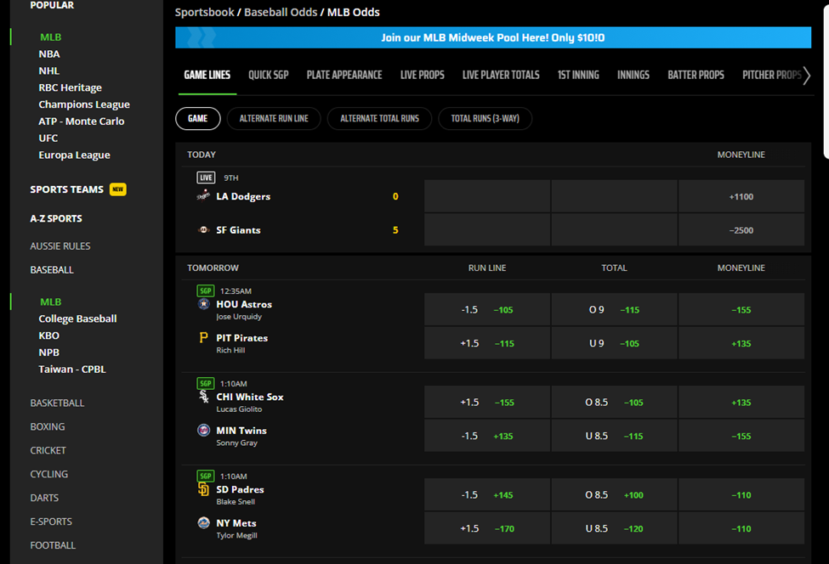Viewport: 829px width, 564px height.
Task: Bet Under 8.5 -120 Padres-Mets
Action: coord(615,528)
